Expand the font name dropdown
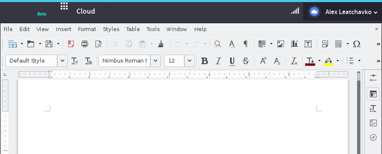 tap(155, 61)
